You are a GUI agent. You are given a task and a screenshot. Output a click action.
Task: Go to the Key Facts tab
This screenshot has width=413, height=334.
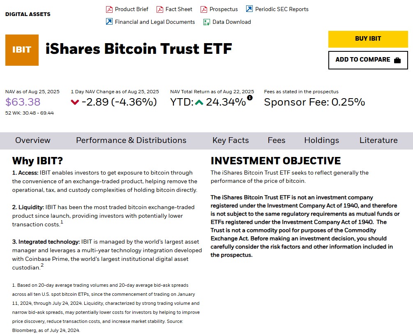(x=231, y=141)
